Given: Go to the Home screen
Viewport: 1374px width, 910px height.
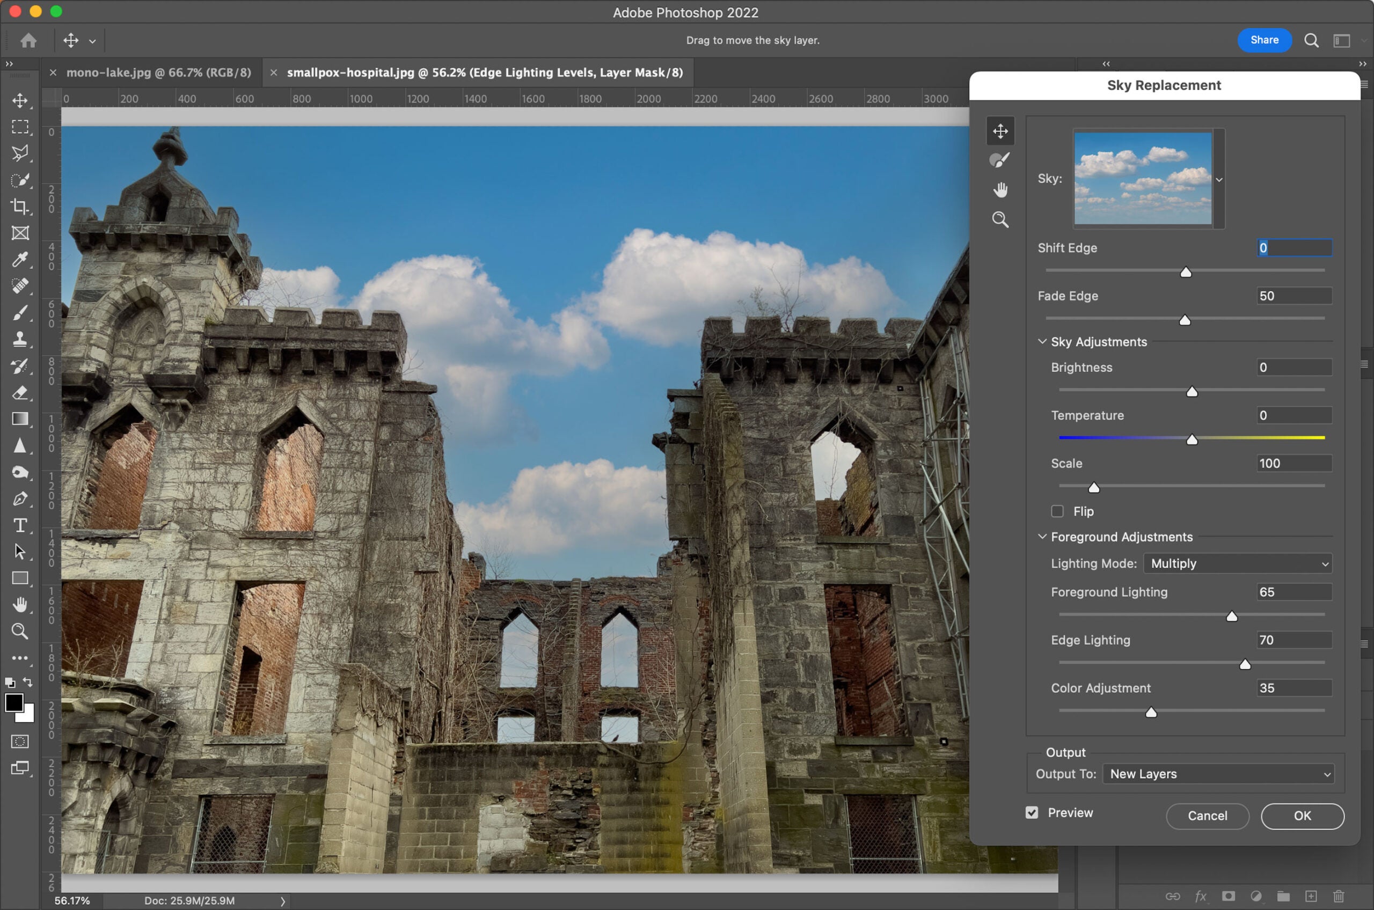Looking at the screenshot, I should pos(28,40).
